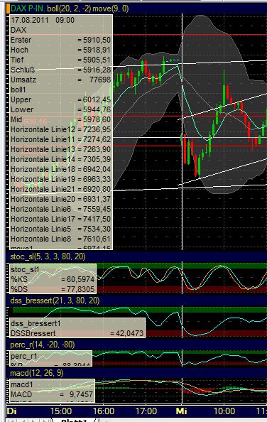Click the %DS value 77,8305
267x422 pixels.
coord(81,289)
